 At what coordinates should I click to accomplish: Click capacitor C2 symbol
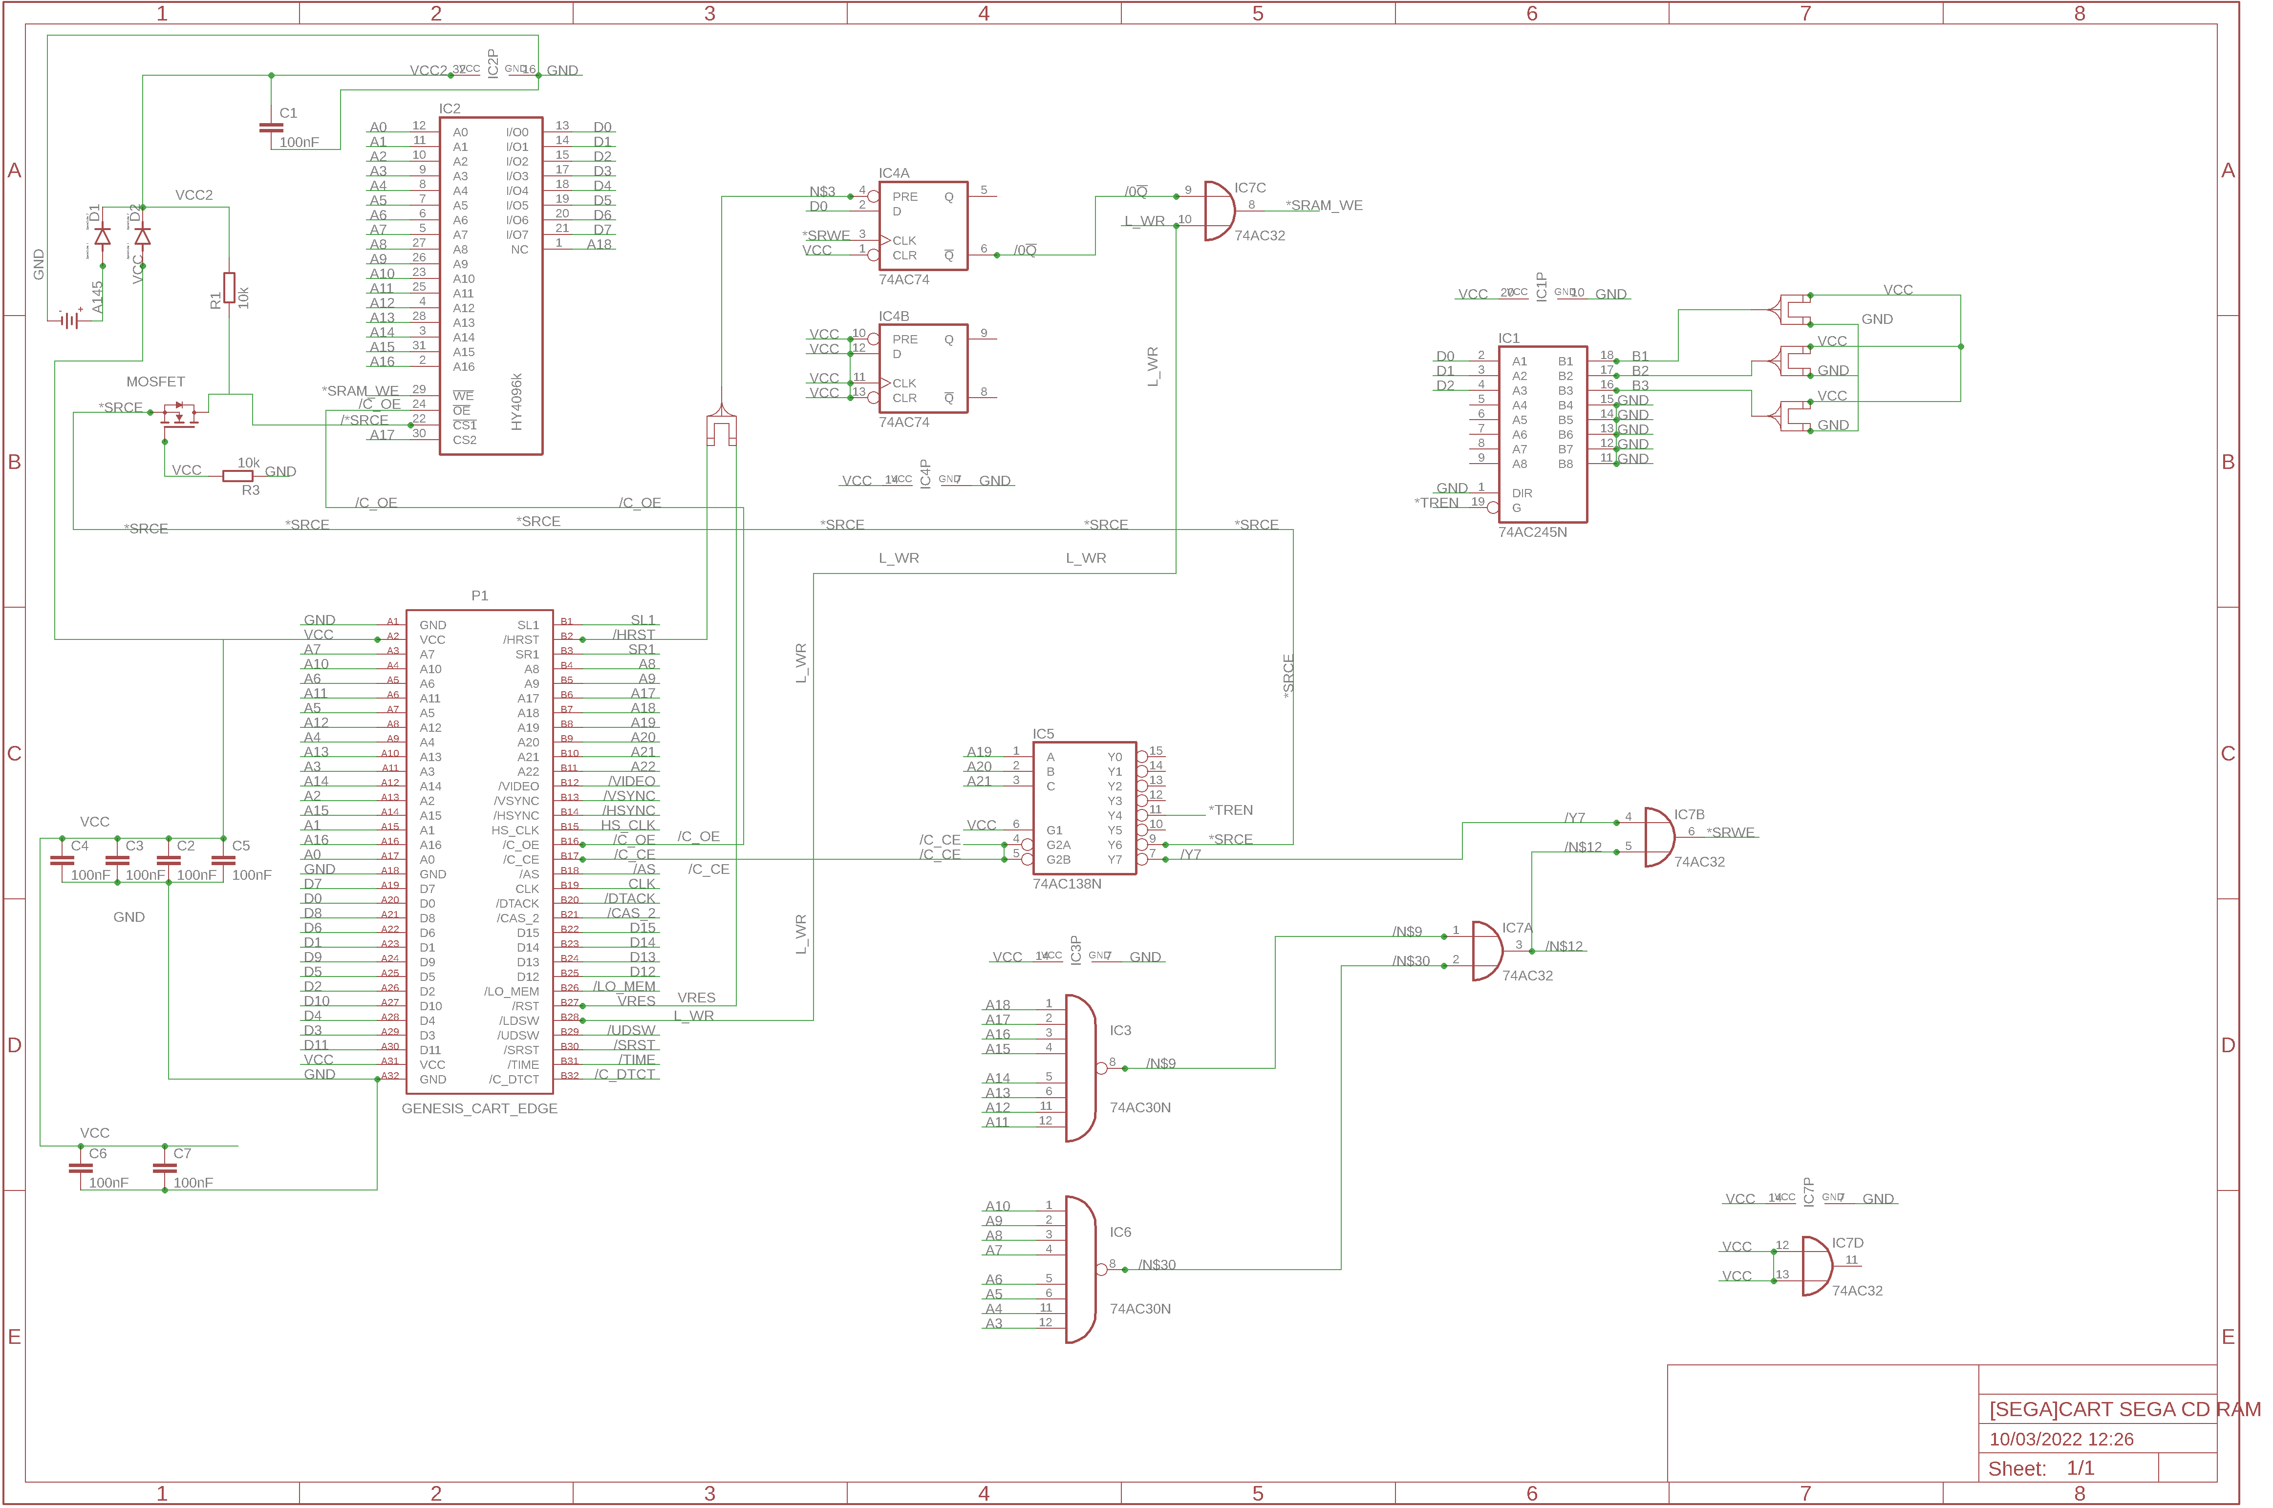pyautogui.click(x=169, y=861)
